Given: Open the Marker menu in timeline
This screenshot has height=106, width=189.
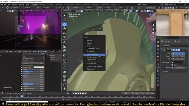Looking at the screenshot, I should coord(30,93).
